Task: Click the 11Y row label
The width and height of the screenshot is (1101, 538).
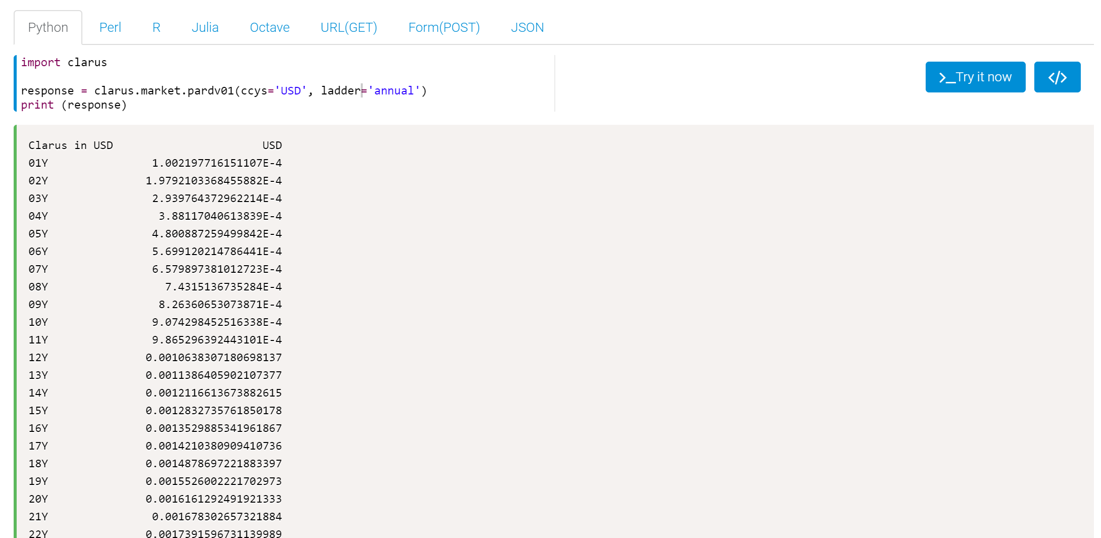Action: [38, 340]
